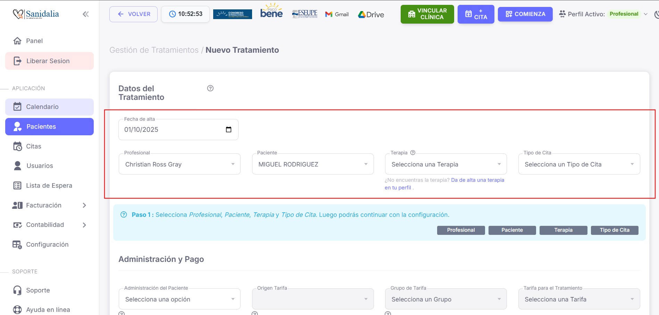This screenshot has height=315, width=659.
Task: Click the ESEUPE logo shortcut
Action: pos(305,14)
